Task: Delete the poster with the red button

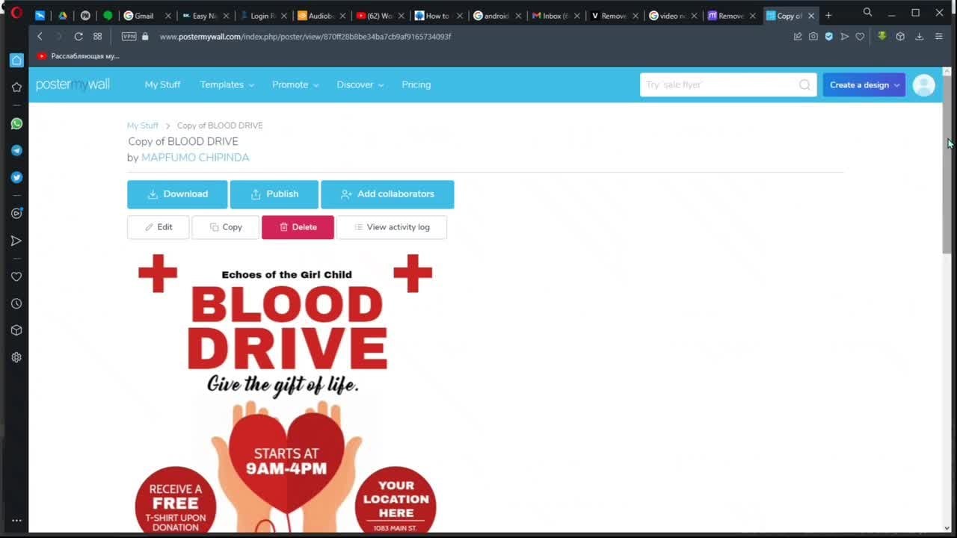Action: 298,227
